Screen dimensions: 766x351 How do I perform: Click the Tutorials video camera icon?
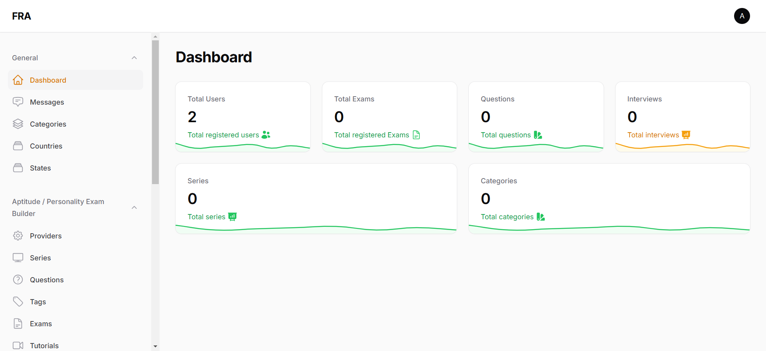click(18, 346)
